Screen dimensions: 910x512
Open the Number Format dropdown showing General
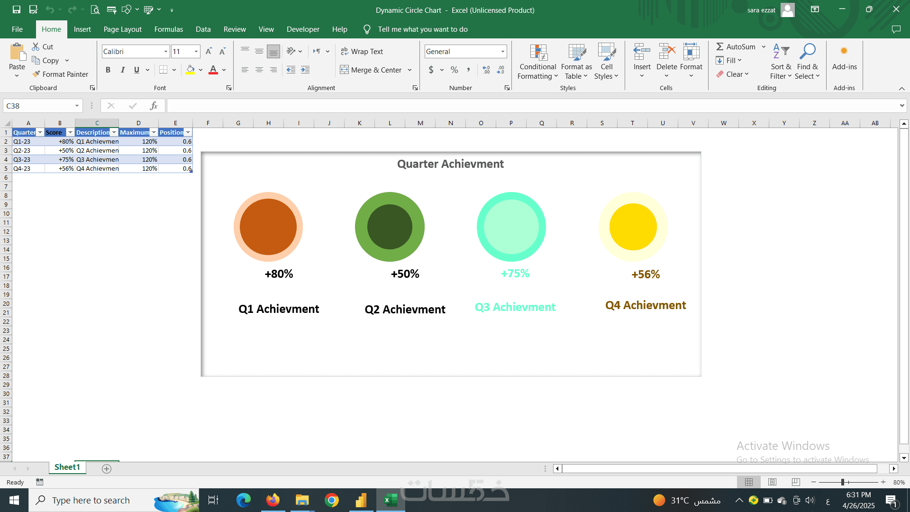[x=502, y=51]
